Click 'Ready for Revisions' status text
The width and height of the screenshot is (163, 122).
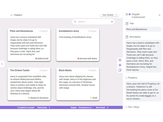point(39,98)
